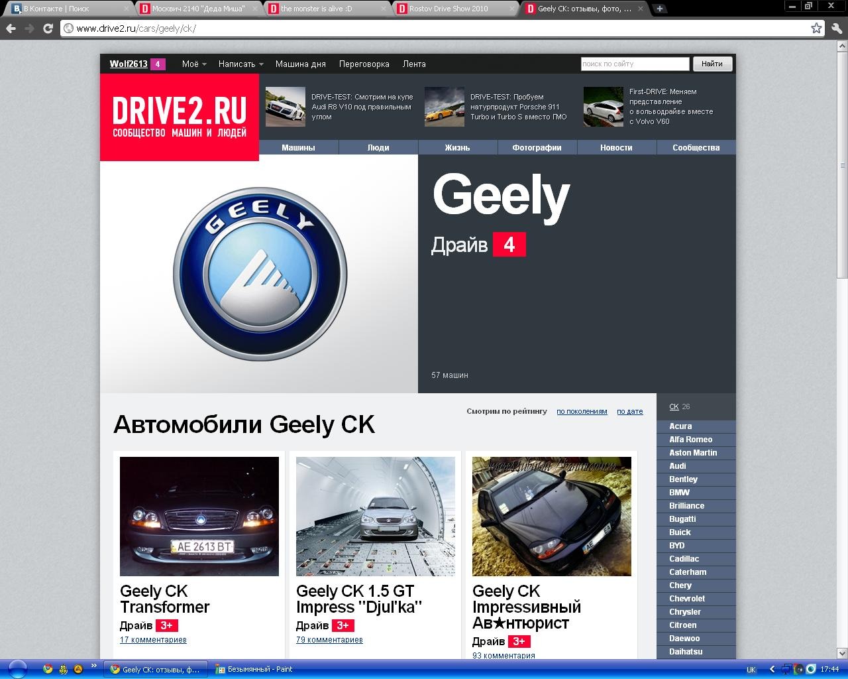Open the Chrome wrench settings menu
Viewport: 848px width, 679px height.
pos(837,29)
